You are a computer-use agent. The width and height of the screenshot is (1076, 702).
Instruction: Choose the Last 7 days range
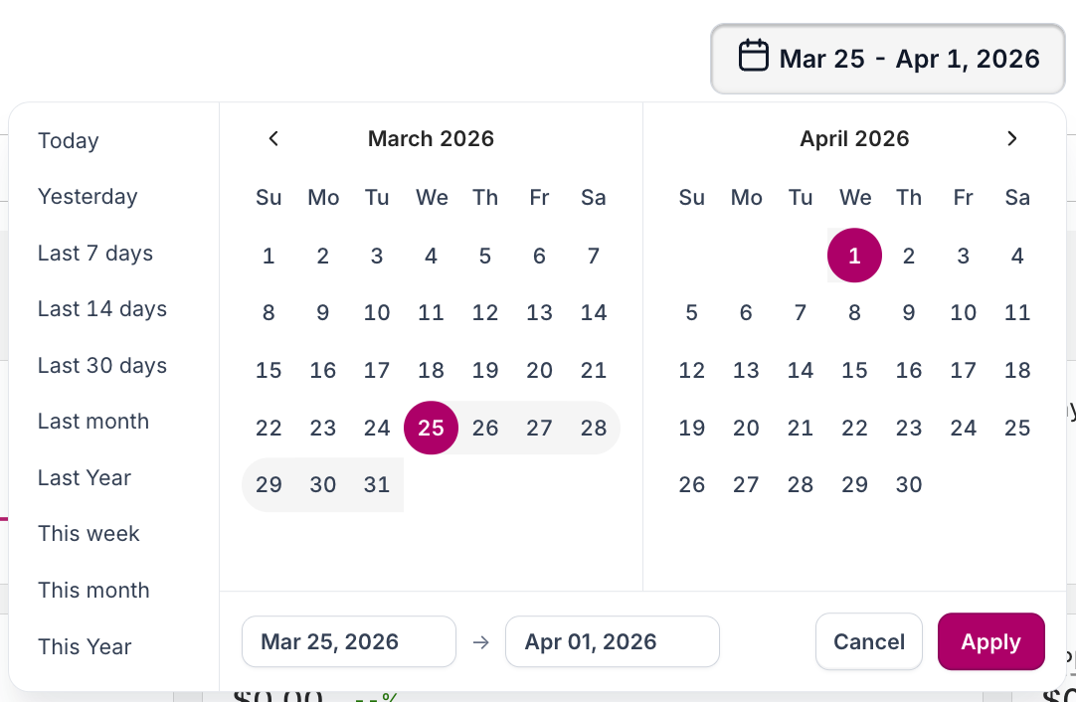[x=94, y=253]
